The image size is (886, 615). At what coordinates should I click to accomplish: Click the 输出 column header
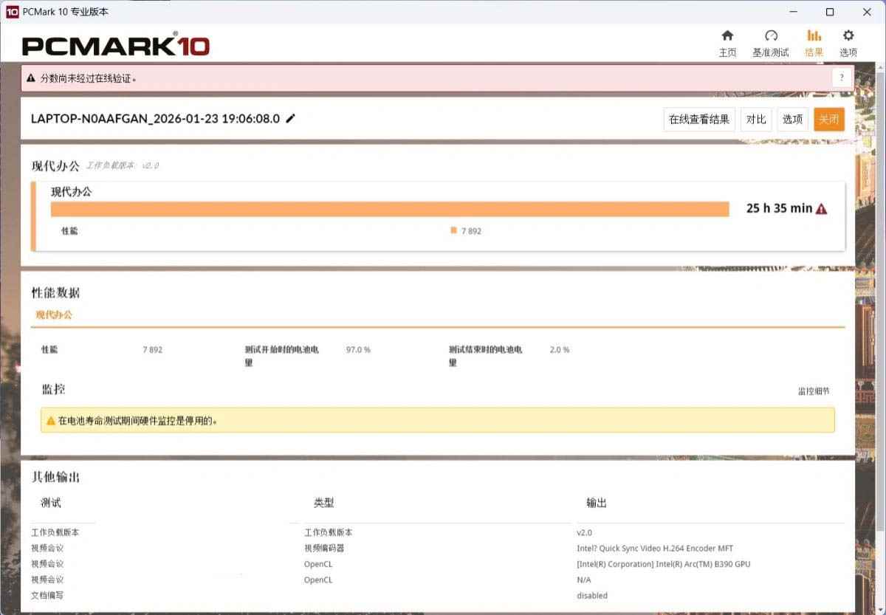click(x=597, y=503)
